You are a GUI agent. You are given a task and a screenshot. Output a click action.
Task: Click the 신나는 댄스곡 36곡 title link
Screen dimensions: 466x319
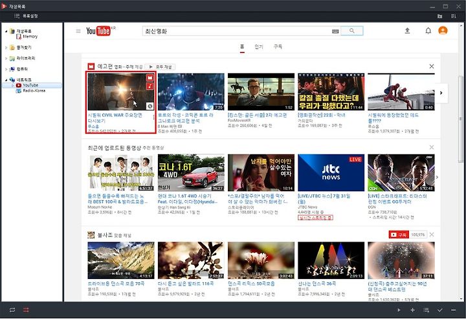coord(317,283)
